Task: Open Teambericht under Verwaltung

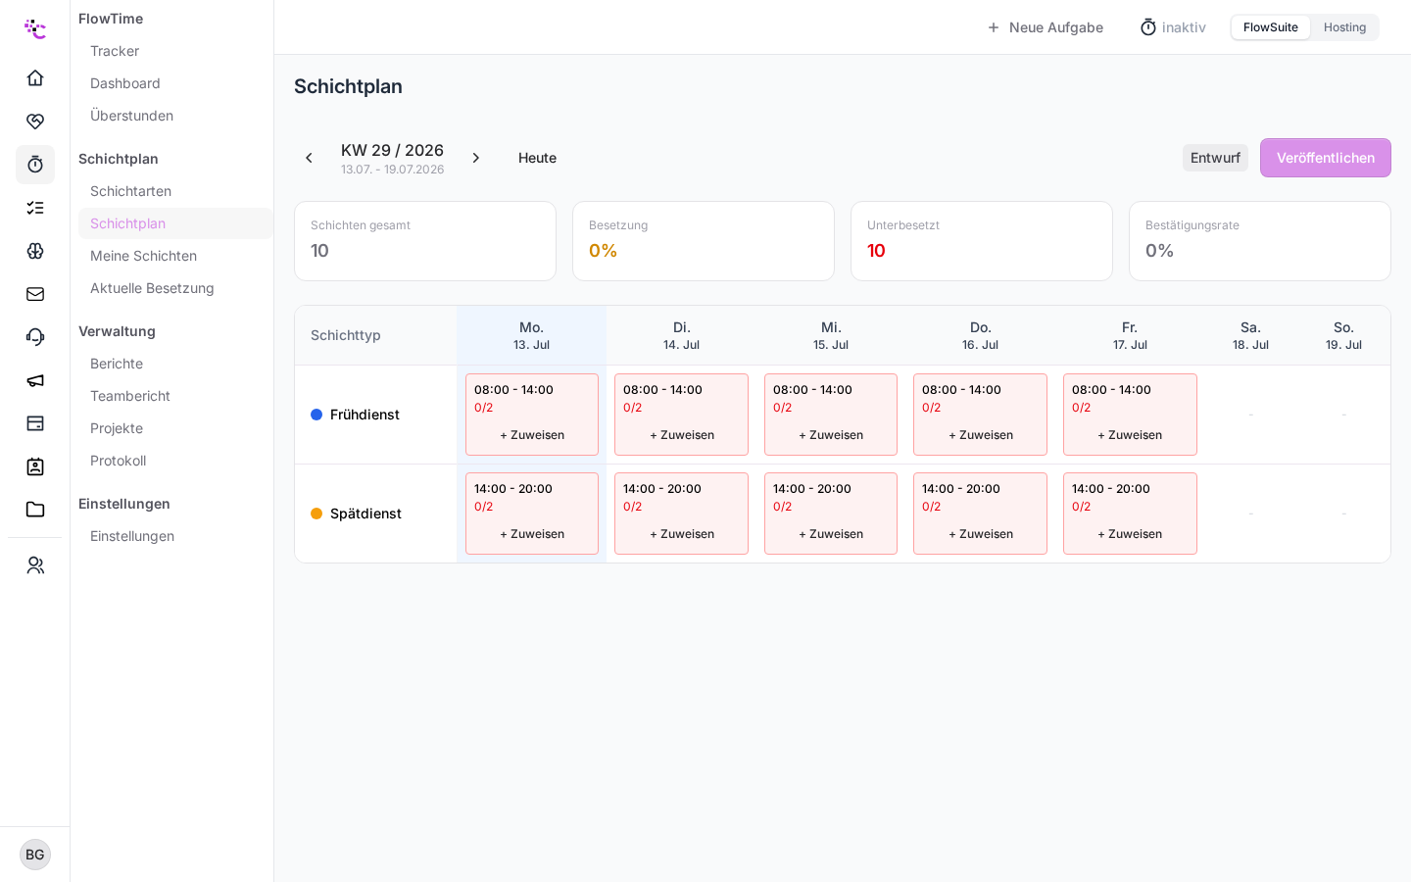Action: [x=130, y=396]
